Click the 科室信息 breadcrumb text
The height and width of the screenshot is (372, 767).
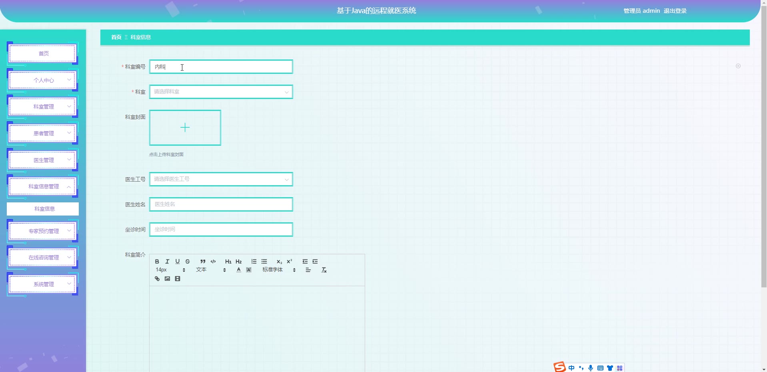coord(141,37)
